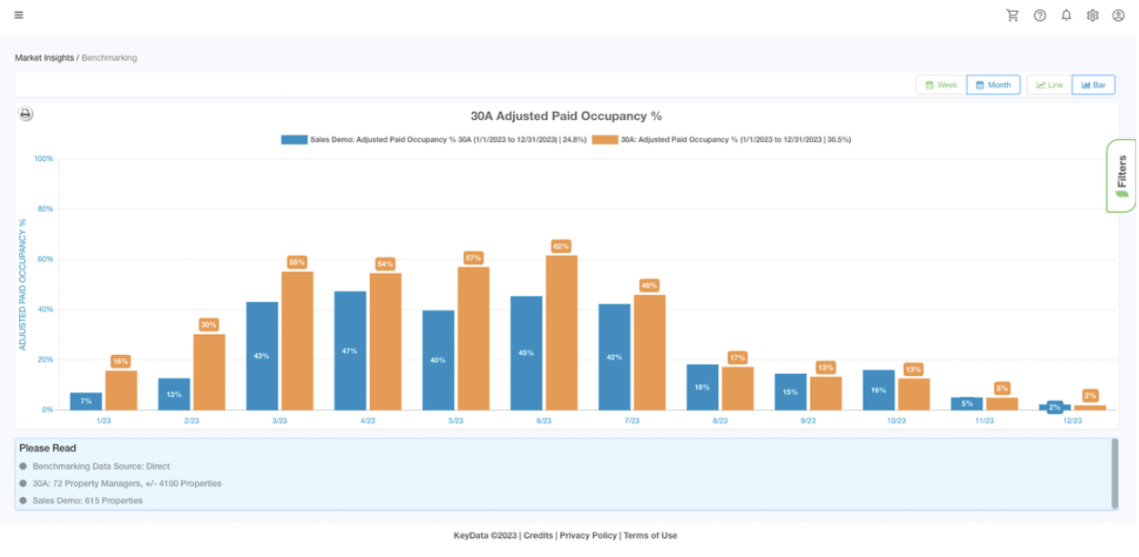Viewport: 1139px width, 557px height.
Task: Open the Privacy Policy link
Action: click(588, 535)
